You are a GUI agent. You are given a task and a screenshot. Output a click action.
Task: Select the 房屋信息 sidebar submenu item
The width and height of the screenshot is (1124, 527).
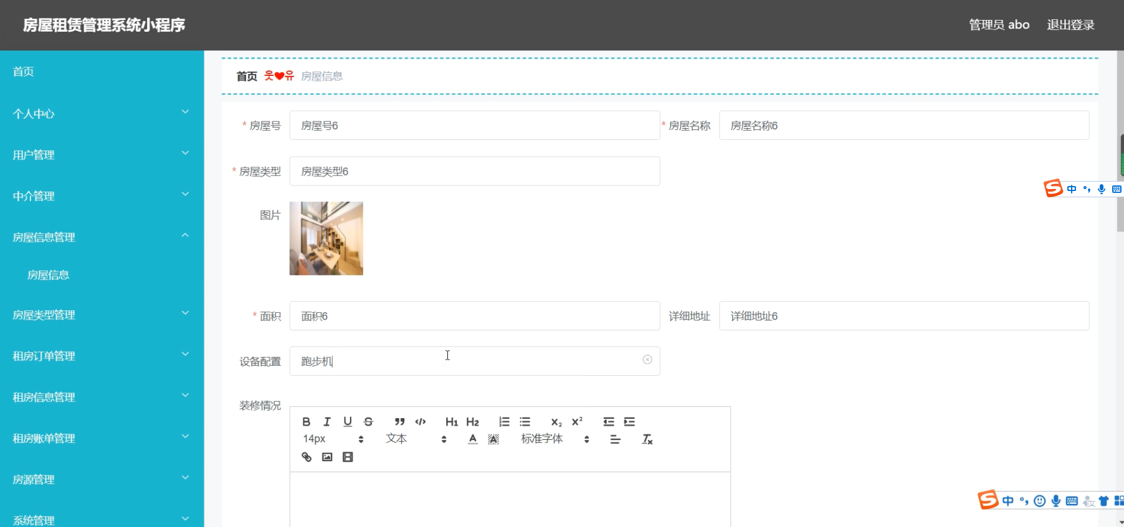(x=102, y=275)
